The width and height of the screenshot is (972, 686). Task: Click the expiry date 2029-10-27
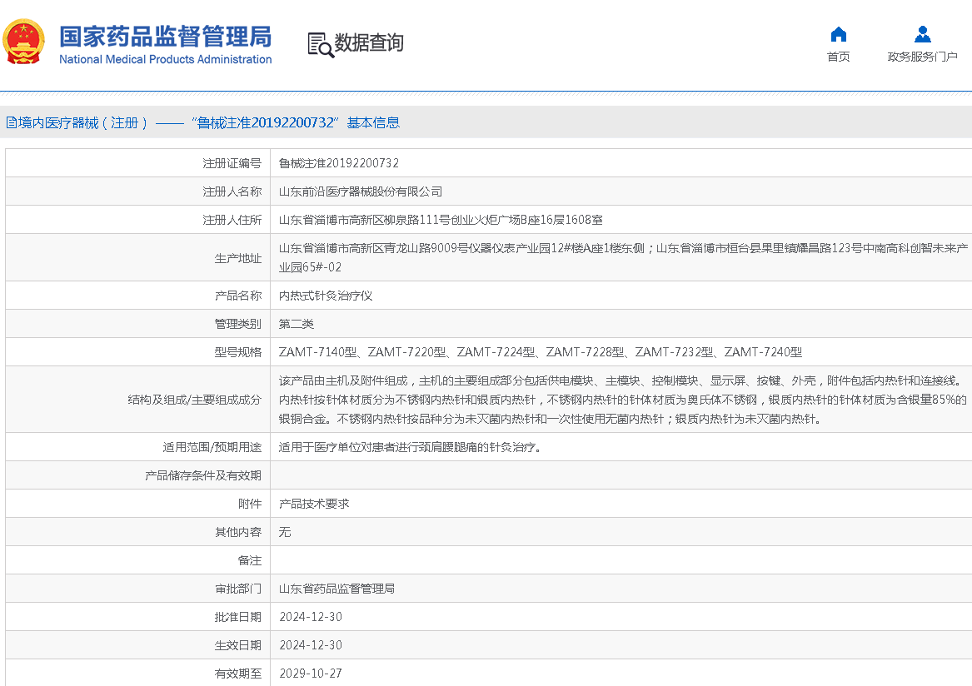[310, 674]
